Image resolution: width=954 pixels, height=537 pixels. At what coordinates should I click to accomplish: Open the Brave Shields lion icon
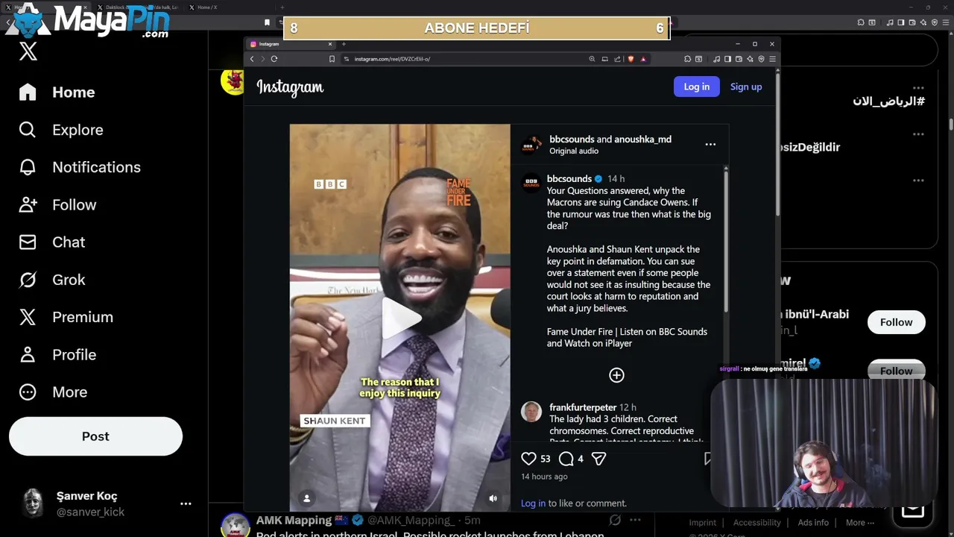[x=631, y=59]
